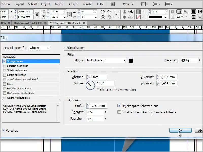The width and height of the screenshot is (203, 152).
Task: Switch to Unbenannt-9 document tab
Action: (x=28, y=23)
